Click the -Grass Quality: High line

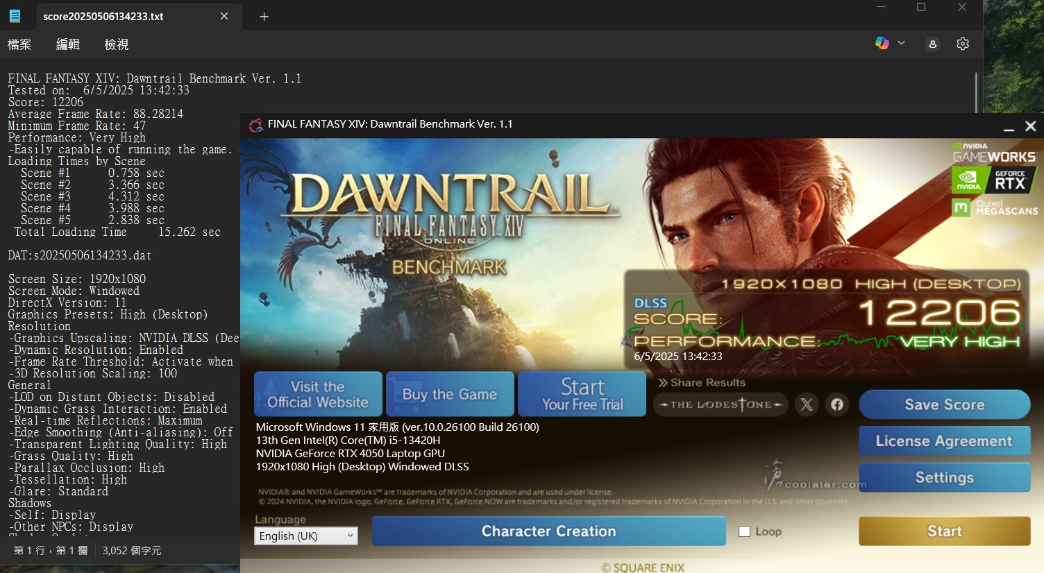click(71, 456)
